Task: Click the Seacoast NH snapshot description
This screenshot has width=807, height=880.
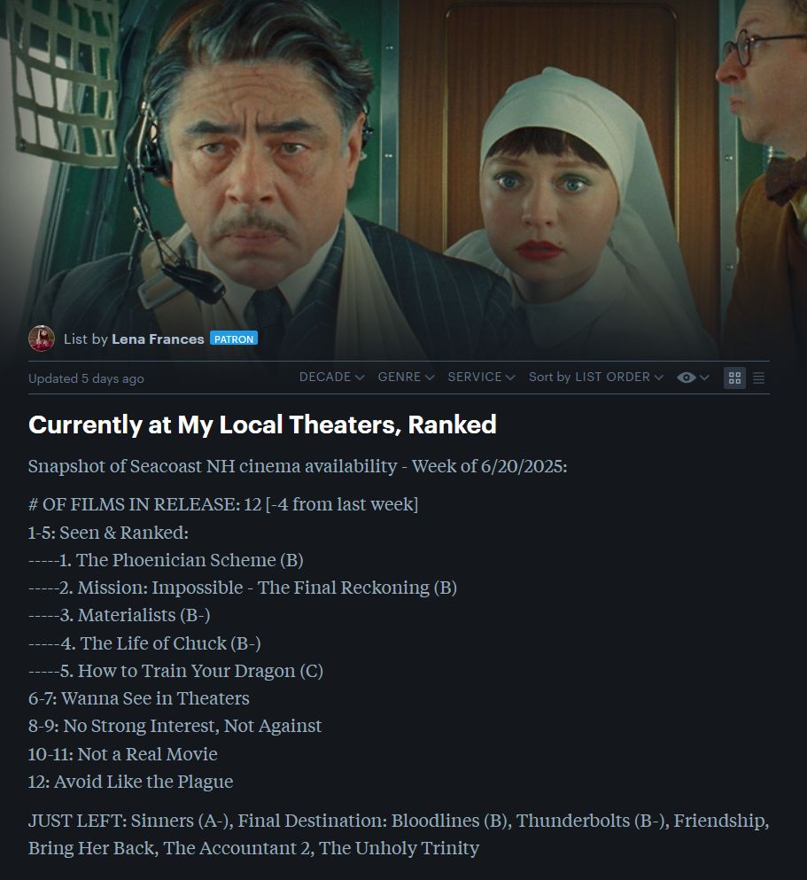Action: (x=298, y=466)
